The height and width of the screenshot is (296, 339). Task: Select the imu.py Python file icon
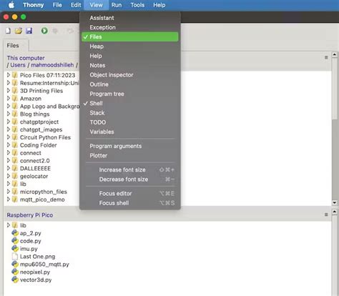15,249
